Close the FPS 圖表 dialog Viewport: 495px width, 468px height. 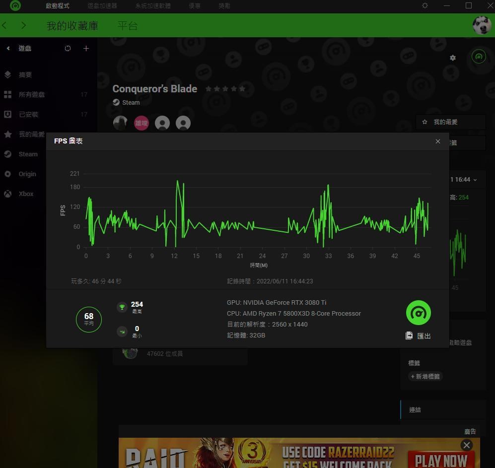tap(437, 141)
